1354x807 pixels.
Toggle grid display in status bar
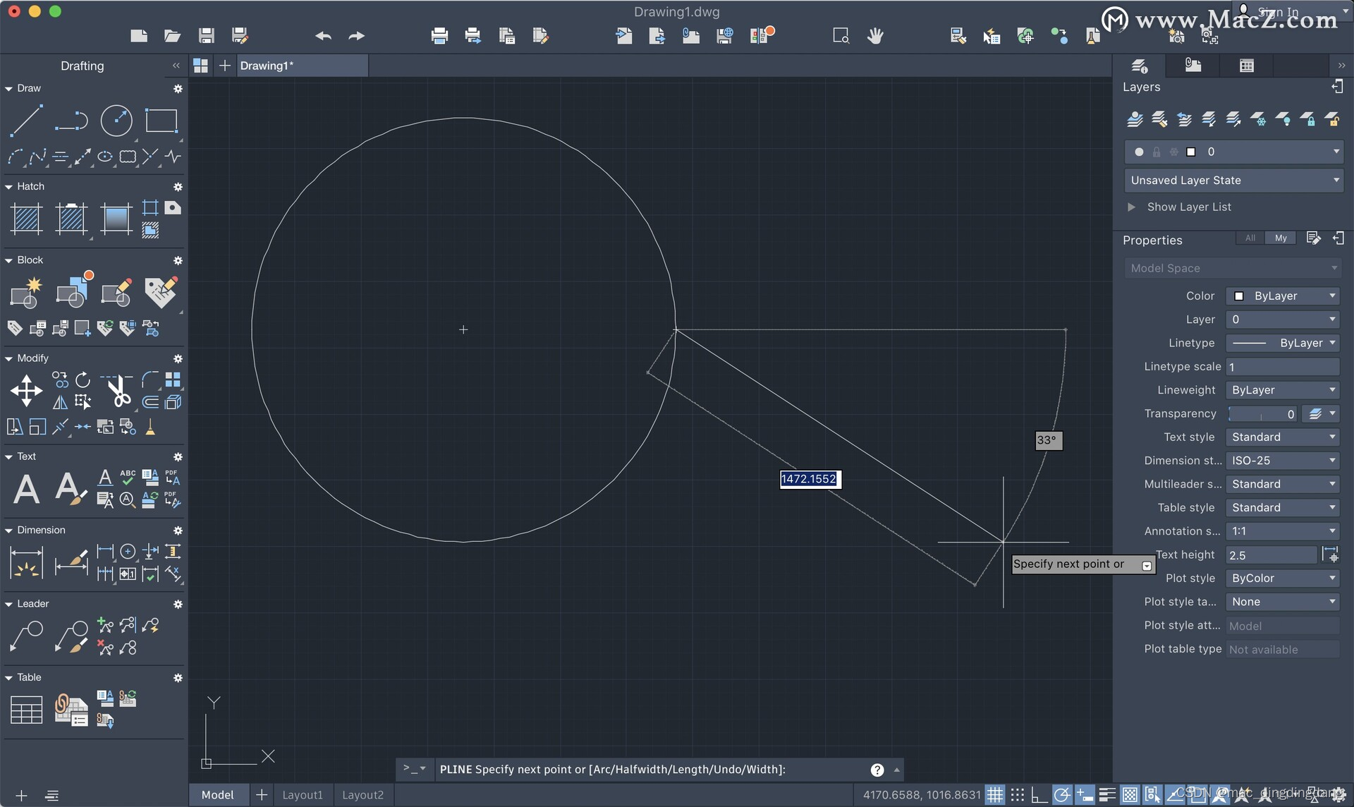[x=995, y=795]
